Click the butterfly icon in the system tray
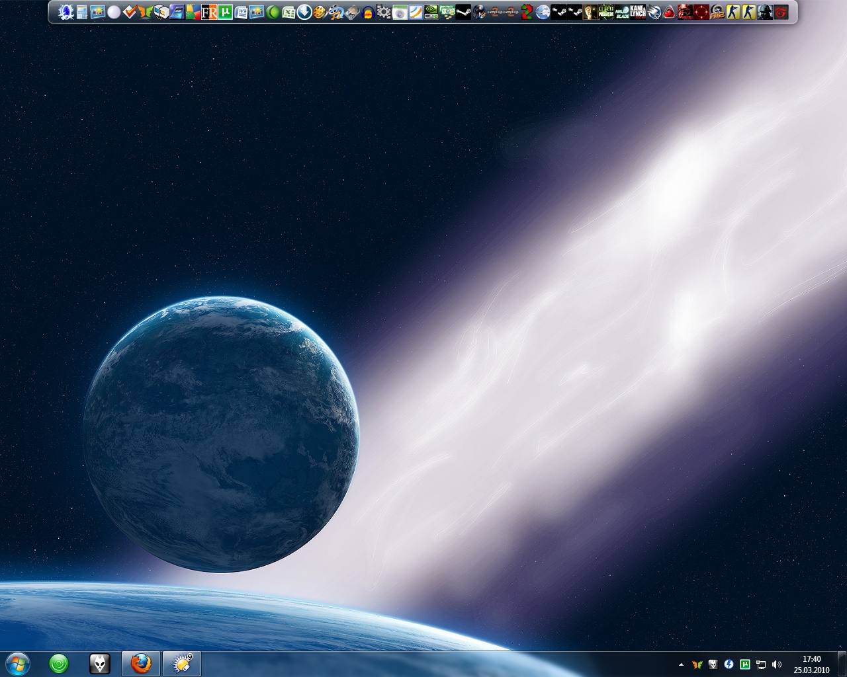 click(x=697, y=664)
